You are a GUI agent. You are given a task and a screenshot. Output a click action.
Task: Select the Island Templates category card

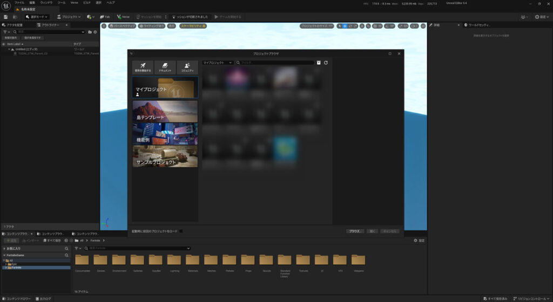tap(165, 111)
